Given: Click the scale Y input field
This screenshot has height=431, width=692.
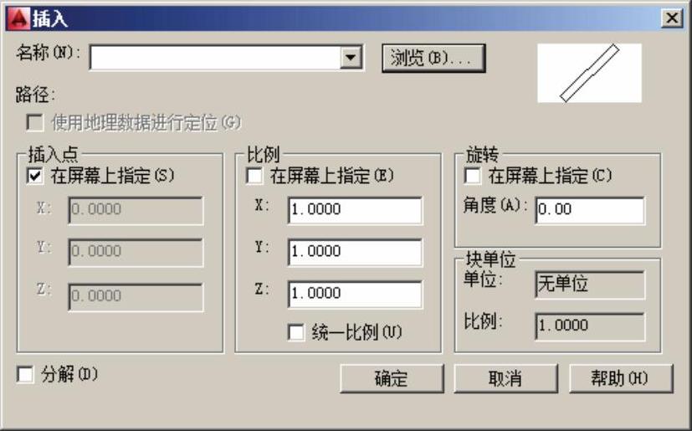Looking at the screenshot, I should [x=355, y=252].
